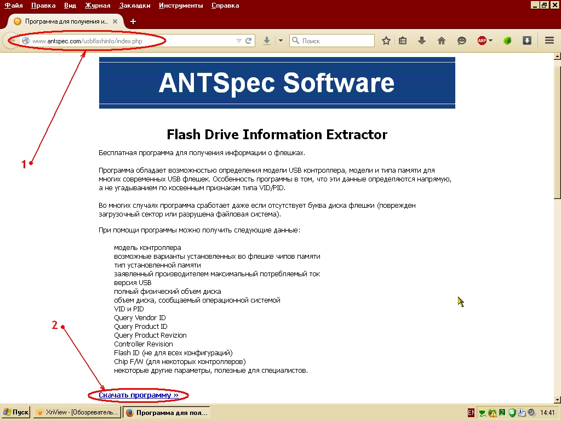561x421 pixels.
Task: Click the list item 'модель контроллера'
Action: click(x=147, y=248)
